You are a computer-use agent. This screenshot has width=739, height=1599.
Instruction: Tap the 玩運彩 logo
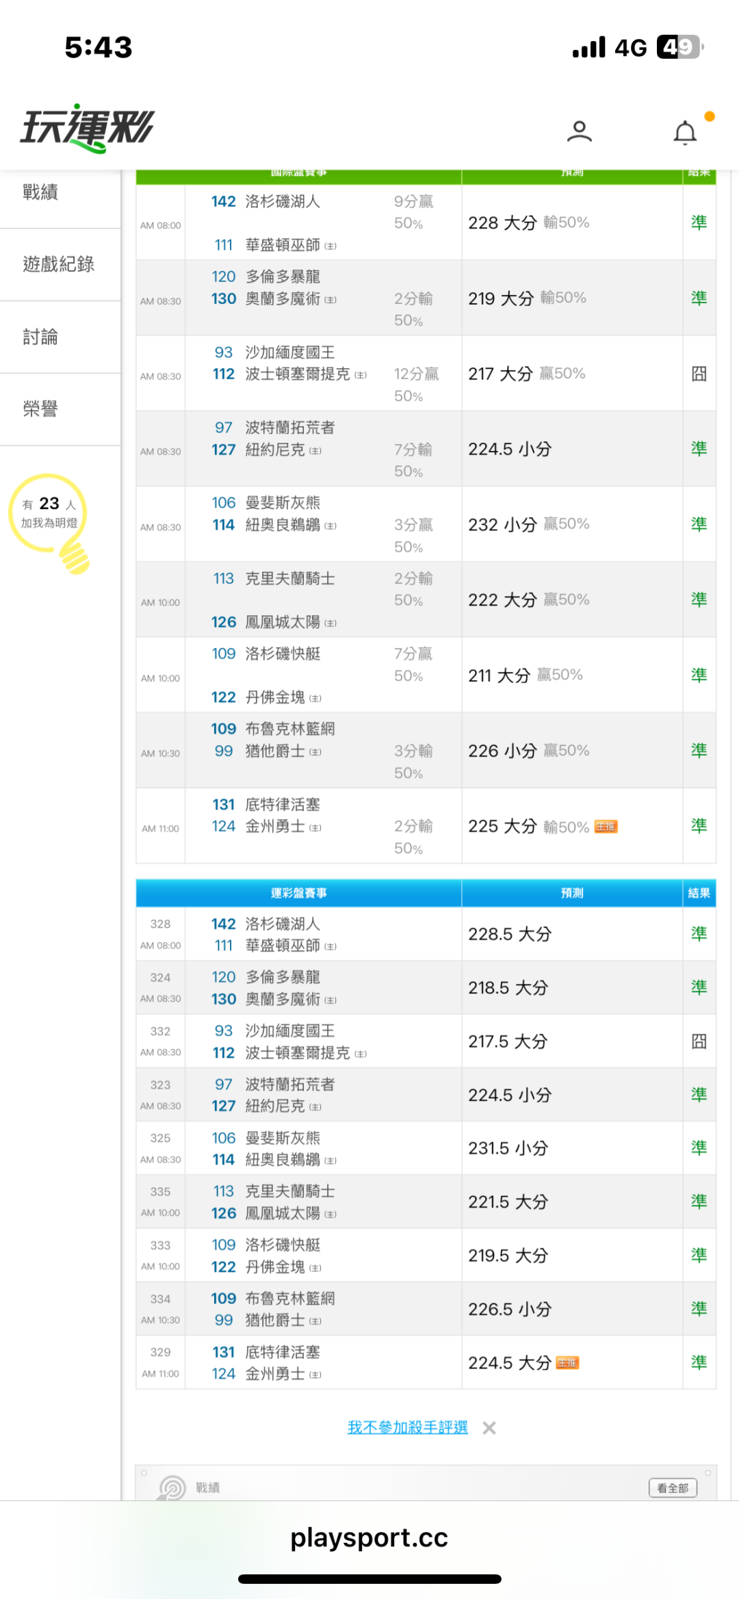88,128
